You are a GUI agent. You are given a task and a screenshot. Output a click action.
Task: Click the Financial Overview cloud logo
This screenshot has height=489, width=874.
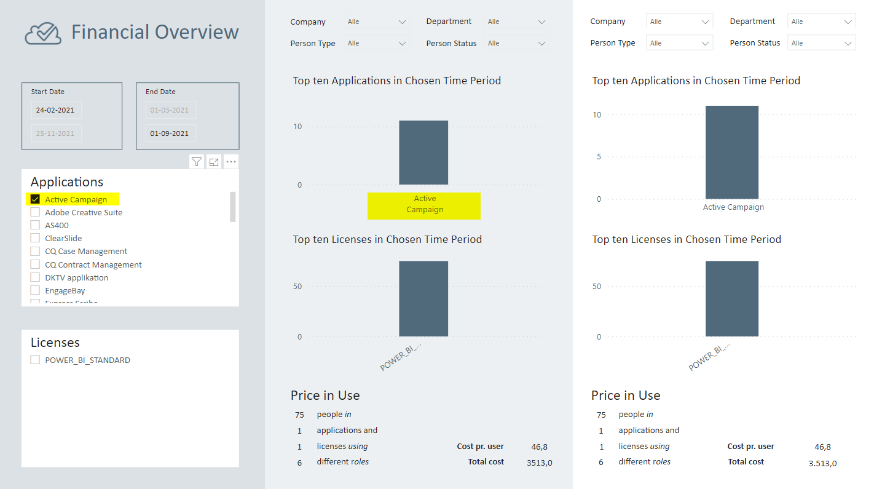click(43, 33)
